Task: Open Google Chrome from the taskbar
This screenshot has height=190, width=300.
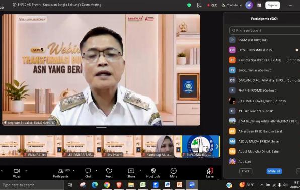Action: pyautogui.click(x=107, y=185)
